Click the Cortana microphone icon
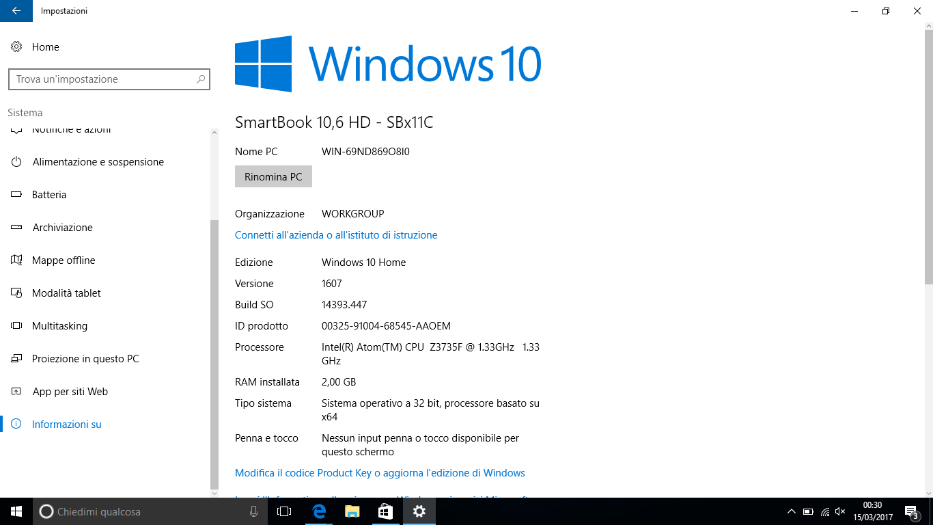Screen dimensions: 933x525 pos(253,511)
